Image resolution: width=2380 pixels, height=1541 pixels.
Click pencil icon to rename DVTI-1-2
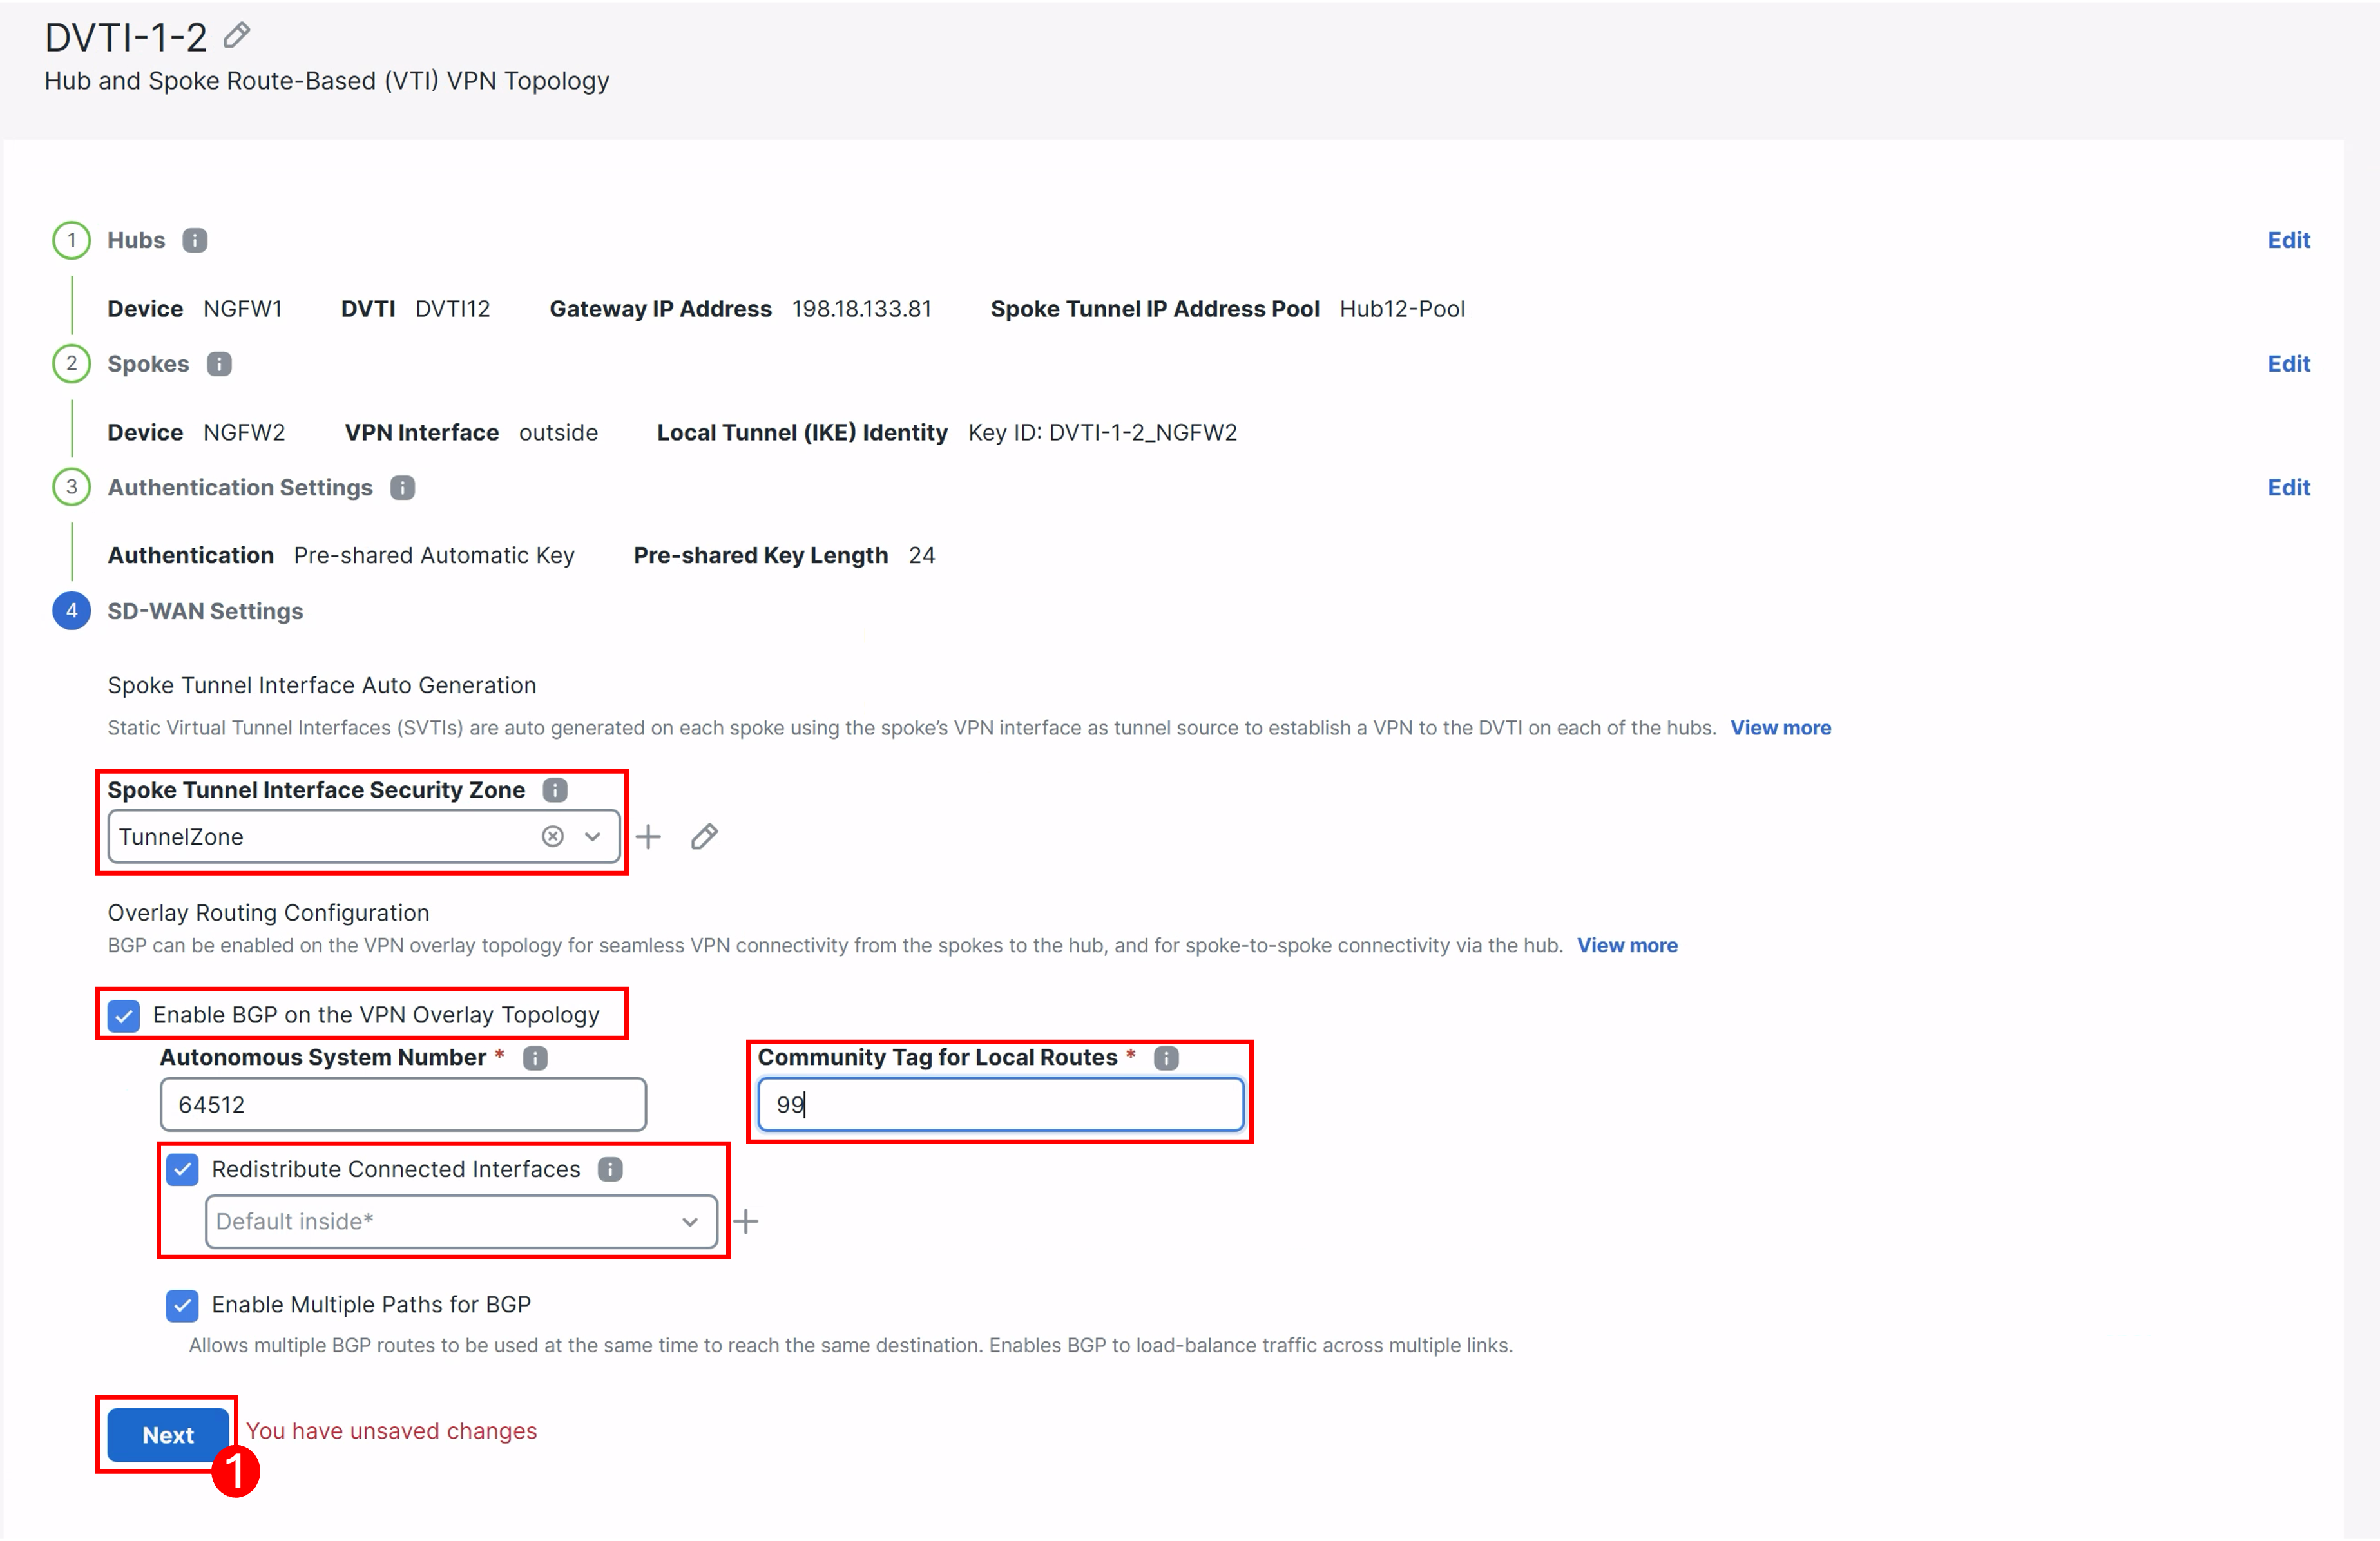tap(236, 36)
